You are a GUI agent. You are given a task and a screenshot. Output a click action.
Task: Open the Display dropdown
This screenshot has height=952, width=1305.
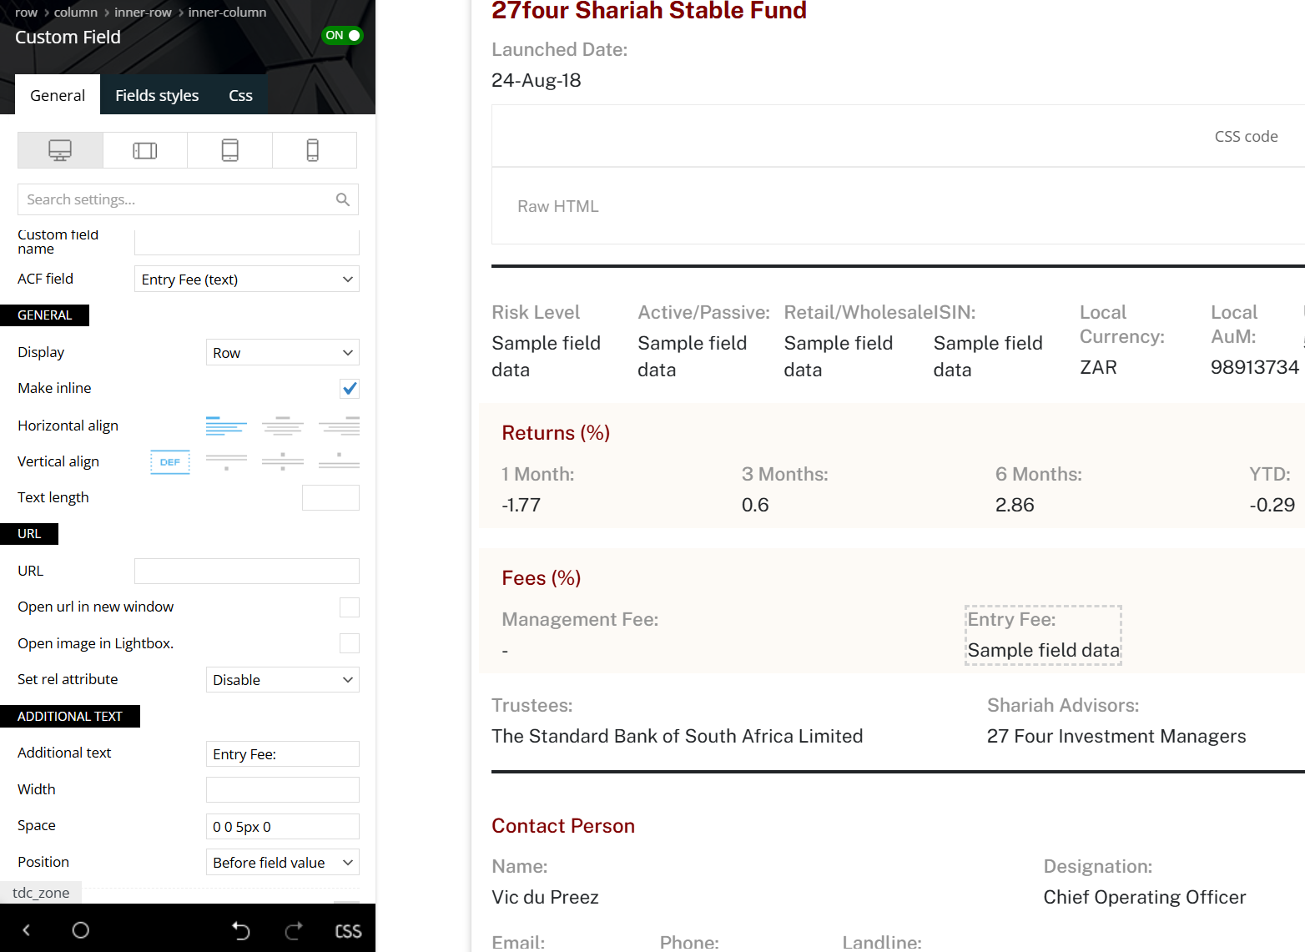(x=283, y=353)
